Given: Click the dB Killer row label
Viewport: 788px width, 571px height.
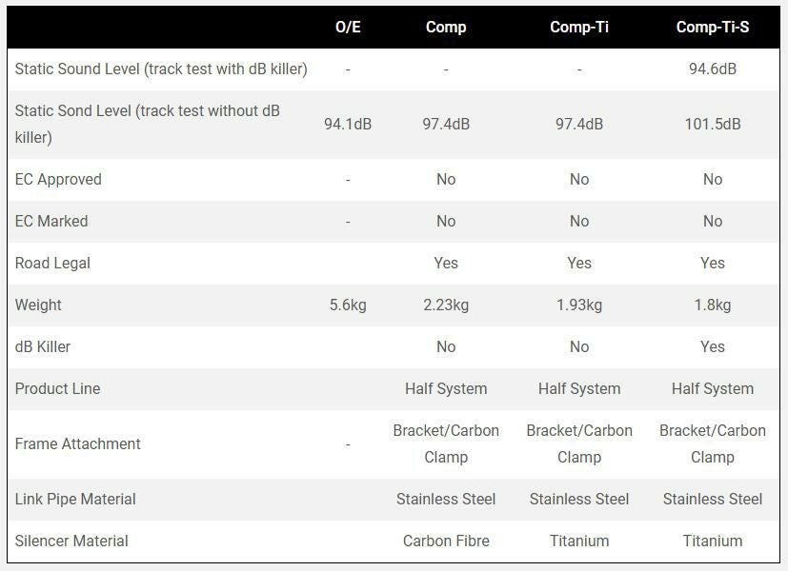Looking at the screenshot, I should pyautogui.click(x=43, y=346).
